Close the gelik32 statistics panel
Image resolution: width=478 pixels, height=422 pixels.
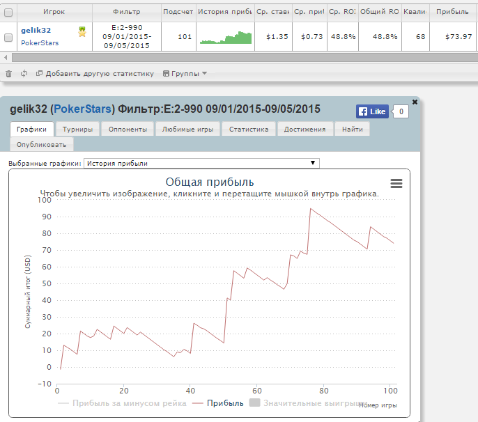tap(415, 102)
